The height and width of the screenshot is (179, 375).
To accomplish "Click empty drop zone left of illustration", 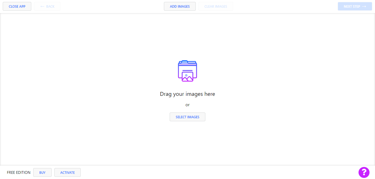I will coord(82,82).
